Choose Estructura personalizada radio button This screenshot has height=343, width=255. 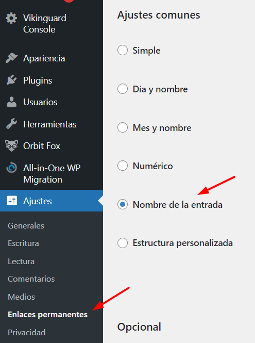pos(123,243)
